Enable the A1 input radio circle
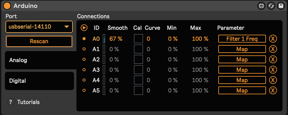This screenshot has height=115, width=288. pos(84,49)
